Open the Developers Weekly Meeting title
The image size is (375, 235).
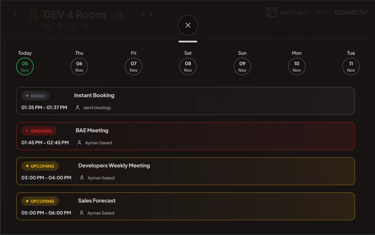114,166
